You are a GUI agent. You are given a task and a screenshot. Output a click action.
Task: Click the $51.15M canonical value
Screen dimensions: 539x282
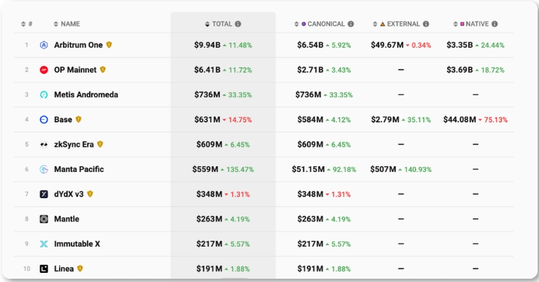(308, 169)
